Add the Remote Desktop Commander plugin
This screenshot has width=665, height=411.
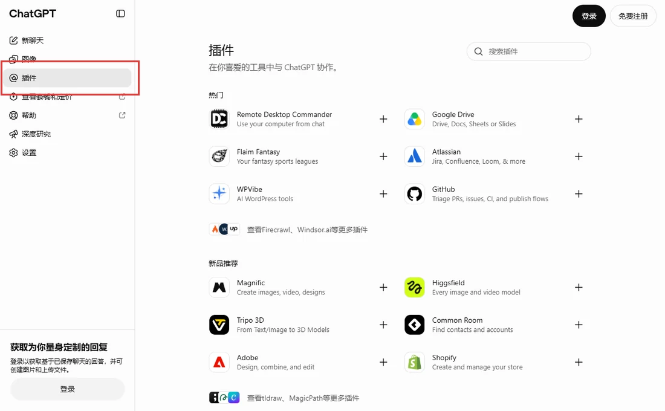pos(383,118)
